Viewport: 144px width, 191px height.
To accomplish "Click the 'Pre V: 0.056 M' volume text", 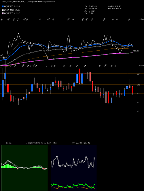I will pos(115,9).
